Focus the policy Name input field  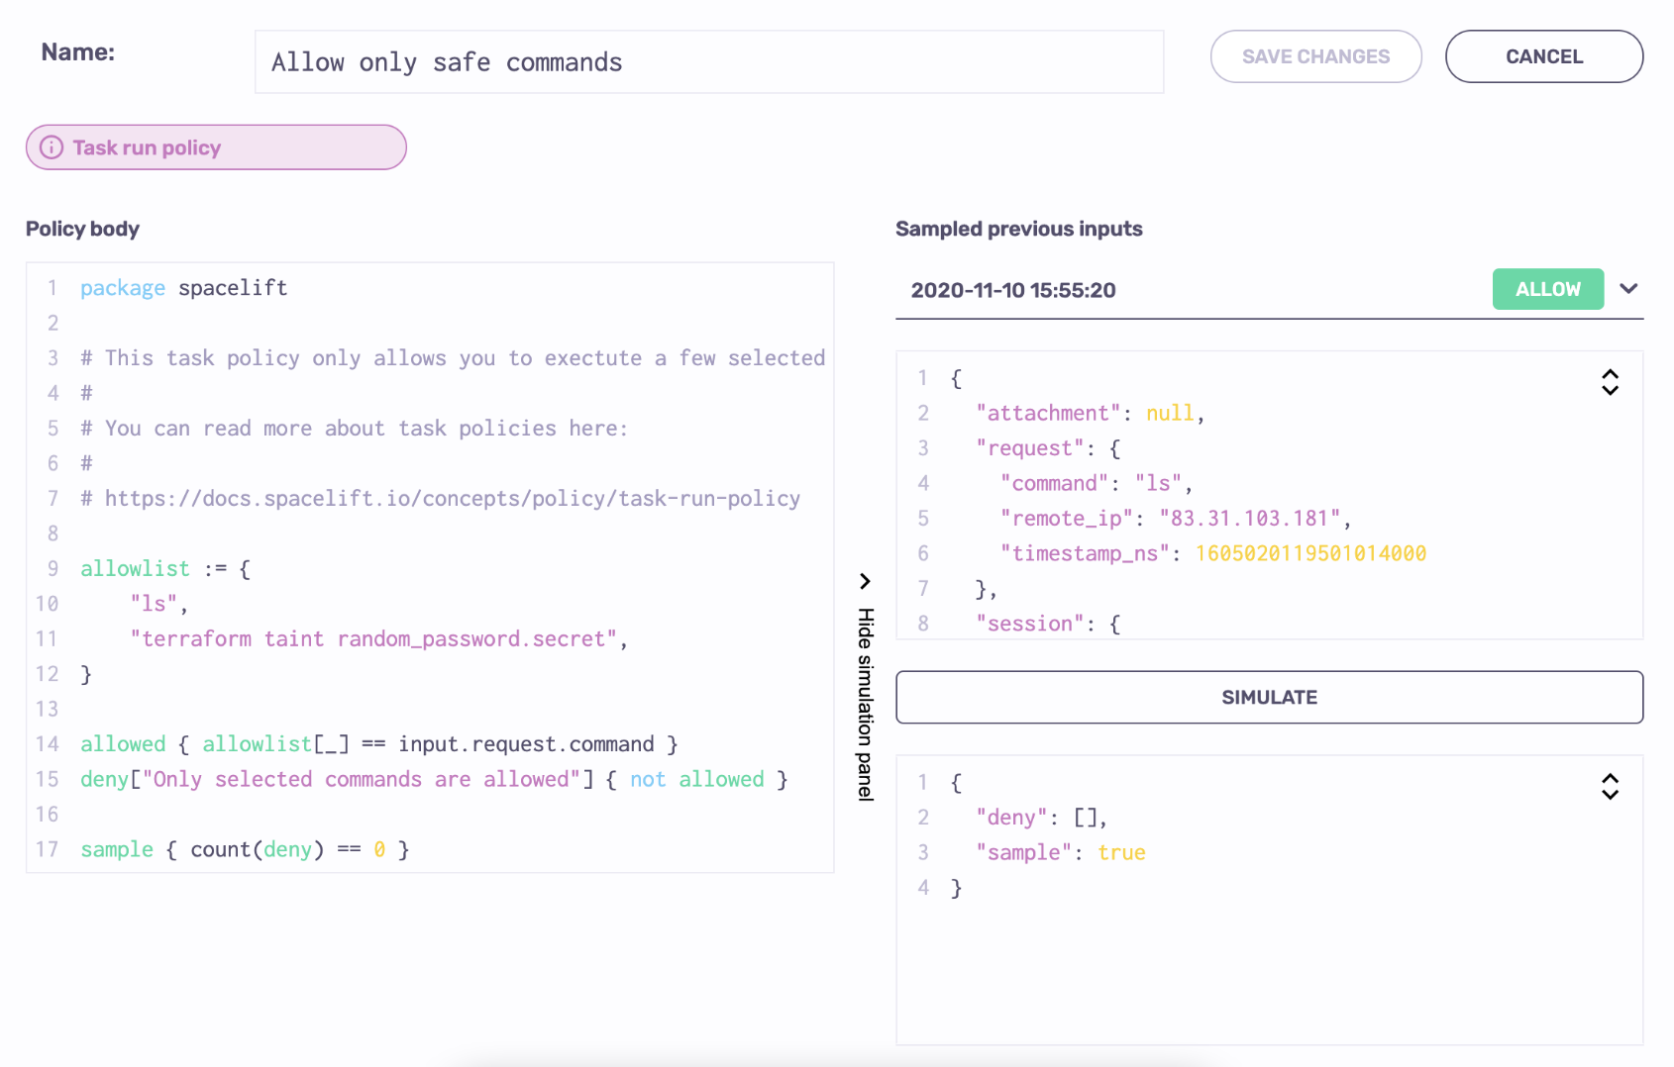click(x=708, y=62)
